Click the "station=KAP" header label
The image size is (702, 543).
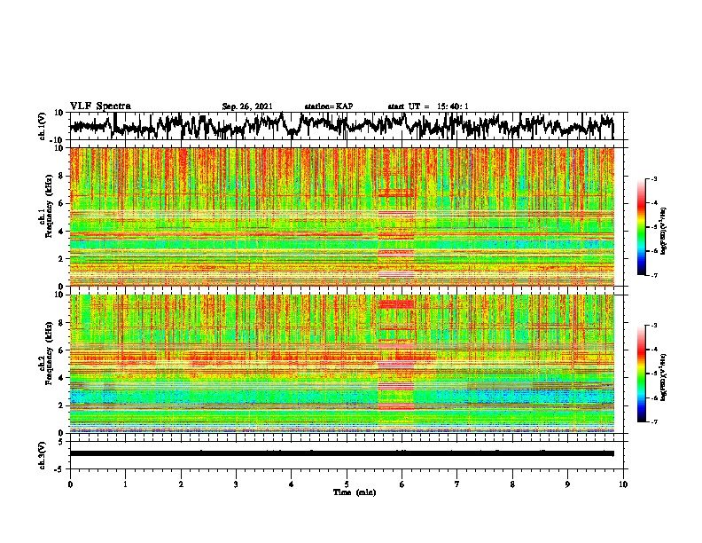[x=329, y=106]
